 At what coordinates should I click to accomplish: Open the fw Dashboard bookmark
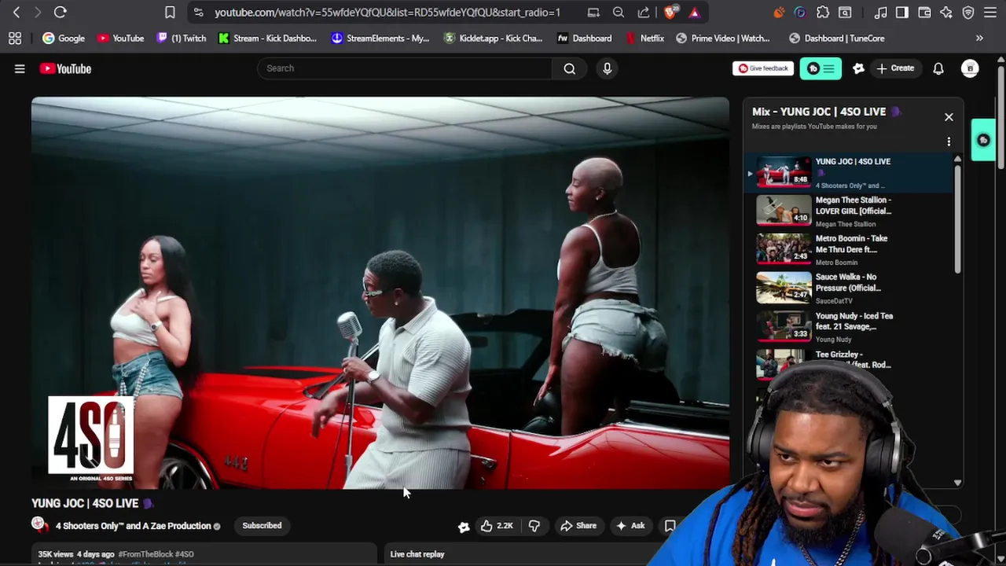(x=584, y=38)
